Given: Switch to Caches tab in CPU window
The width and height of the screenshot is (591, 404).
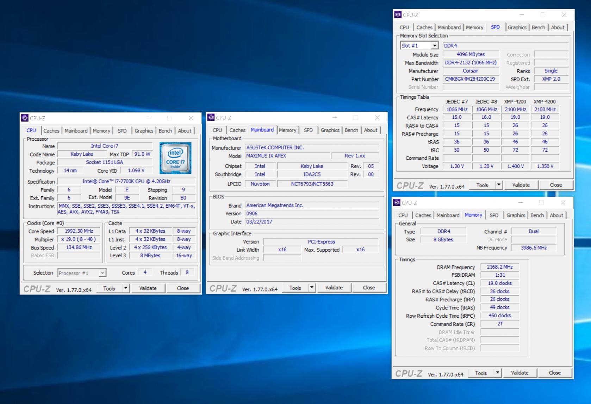Looking at the screenshot, I should 51,130.
